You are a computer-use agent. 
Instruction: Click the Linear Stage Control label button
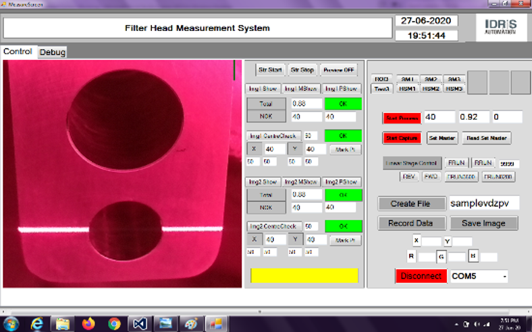point(412,163)
